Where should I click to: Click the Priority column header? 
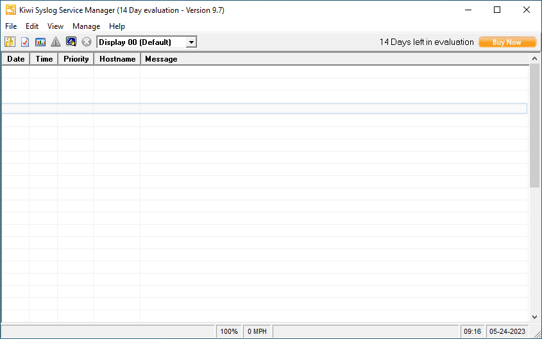(x=76, y=59)
